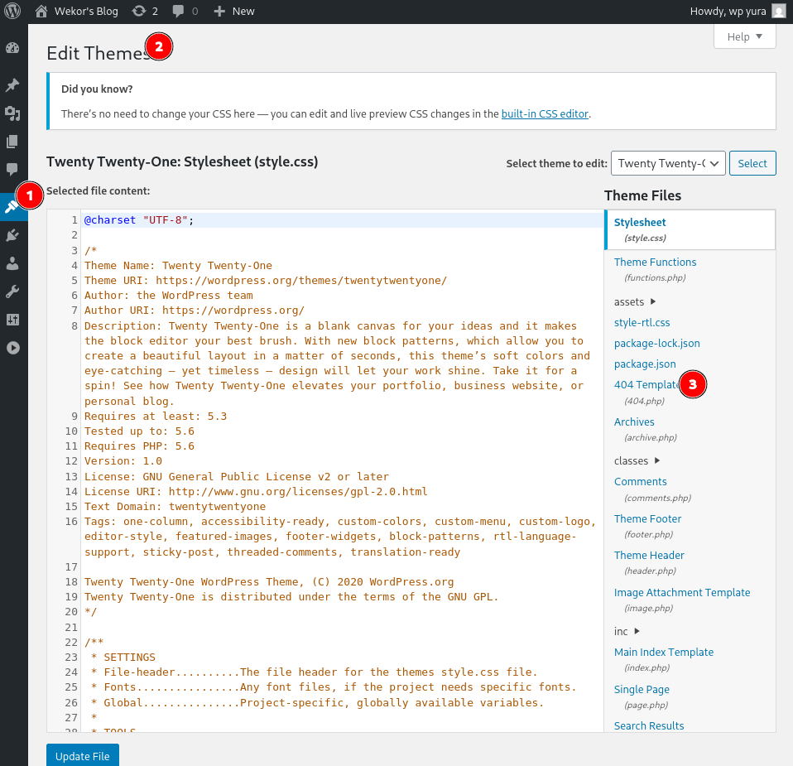Open Comments via the speech bubble icon

tap(12, 169)
